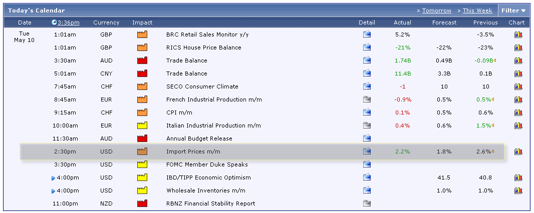Open chart icon for Wholesale Inventories m/m
The width and height of the screenshot is (534, 213).
tap(518, 190)
